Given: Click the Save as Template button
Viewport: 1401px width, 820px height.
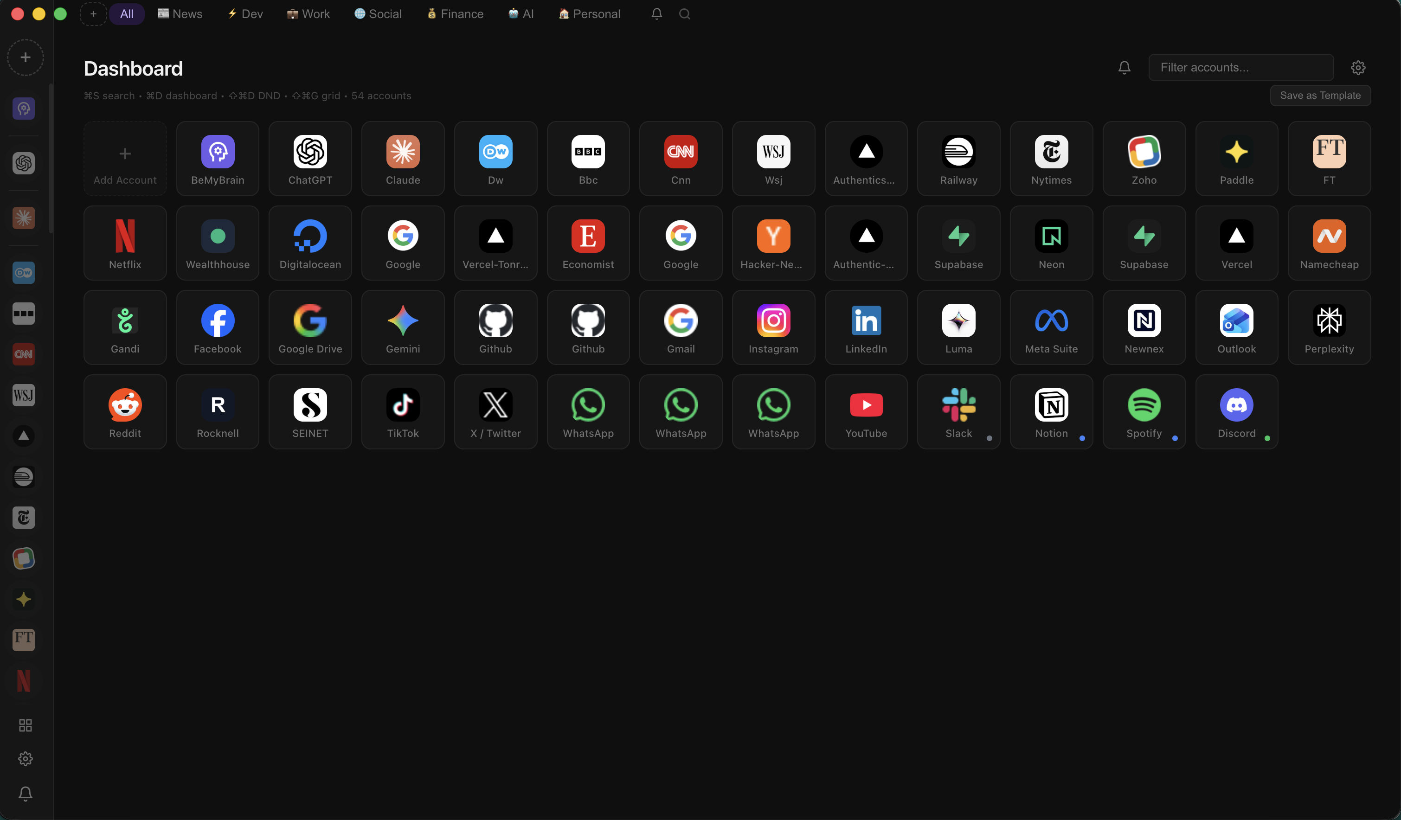Looking at the screenshot, I should tap(1320, 96).
